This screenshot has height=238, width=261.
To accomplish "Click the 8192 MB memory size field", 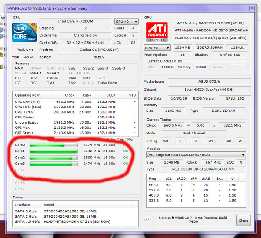I will 173,111.
